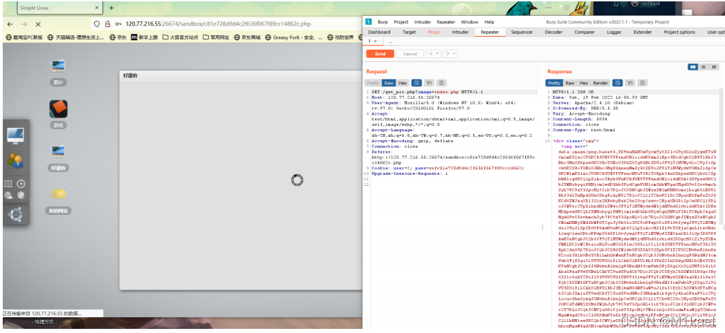This screenshot has width=725, height=333.
Task: Toggle non-printable characters \n in Response panel
Action: [630, 83]
